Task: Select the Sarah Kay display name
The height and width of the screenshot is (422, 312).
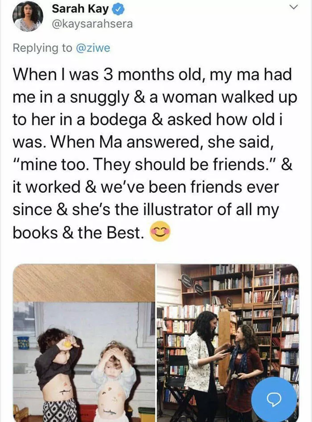Action: coord(80,9)
